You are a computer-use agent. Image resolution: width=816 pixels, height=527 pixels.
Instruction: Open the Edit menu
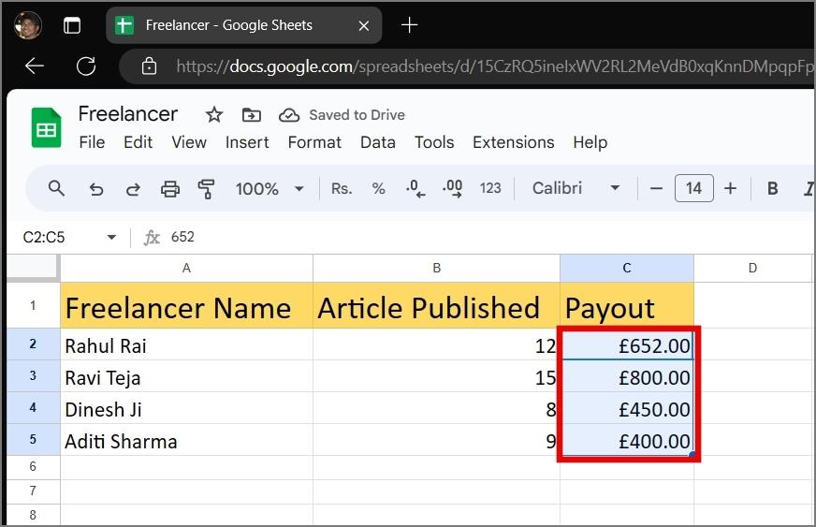pyautogui.click(x=138, y=142)
